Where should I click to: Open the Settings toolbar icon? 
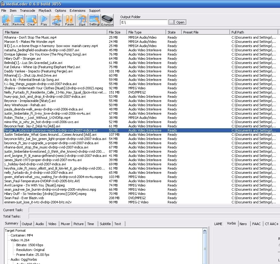[94, 20]
